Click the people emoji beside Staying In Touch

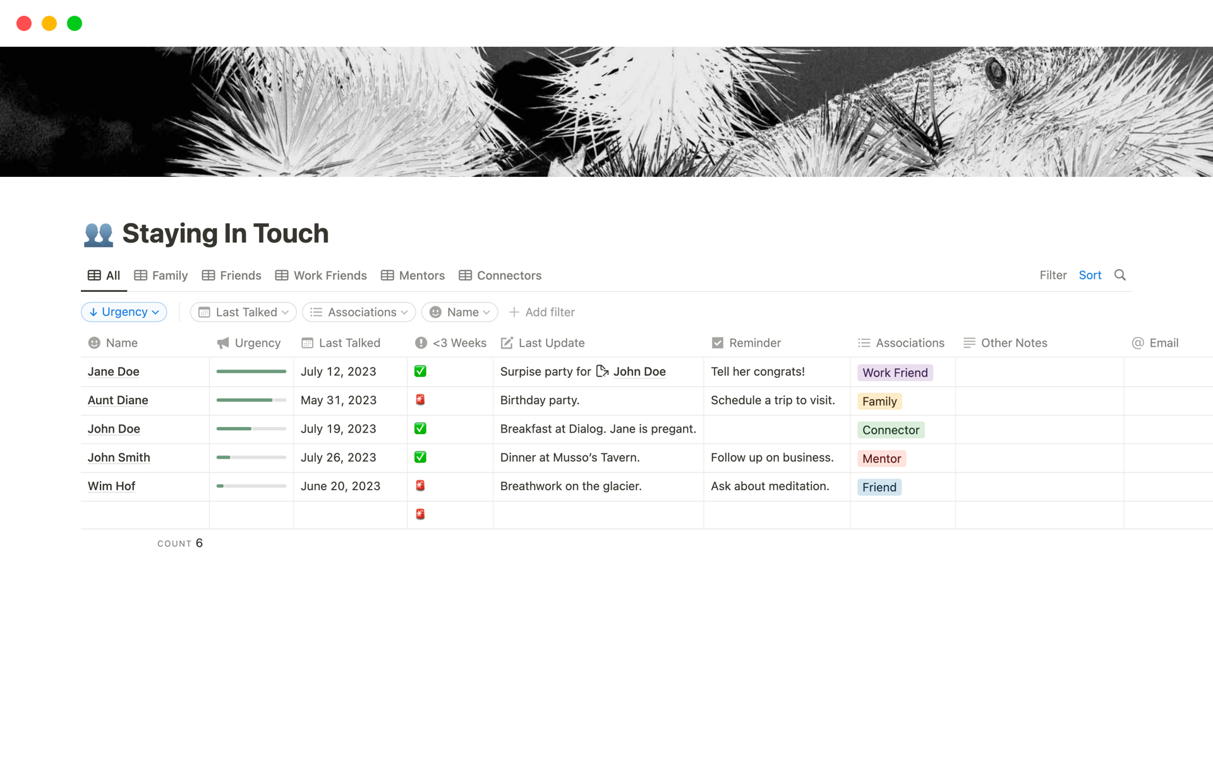(99, 233)
